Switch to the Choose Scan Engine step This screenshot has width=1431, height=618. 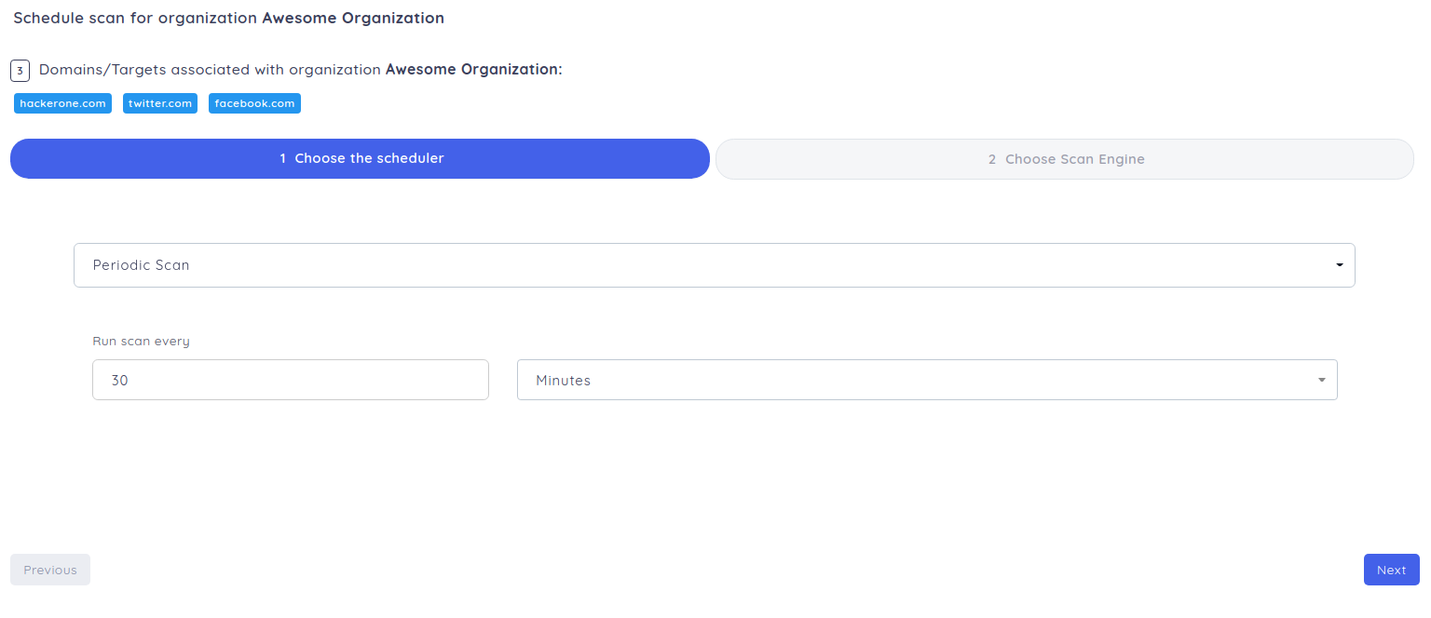pos(1064,159)
